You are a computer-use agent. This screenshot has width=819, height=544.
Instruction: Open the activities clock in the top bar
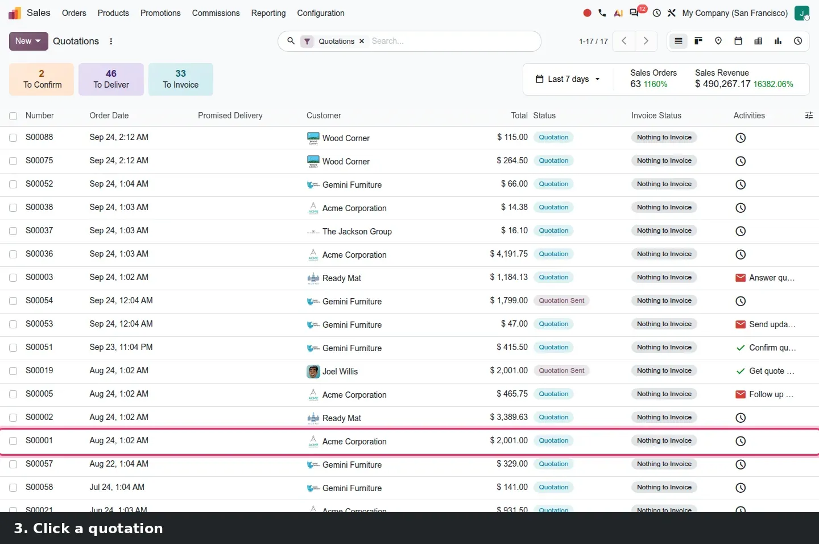657,13
